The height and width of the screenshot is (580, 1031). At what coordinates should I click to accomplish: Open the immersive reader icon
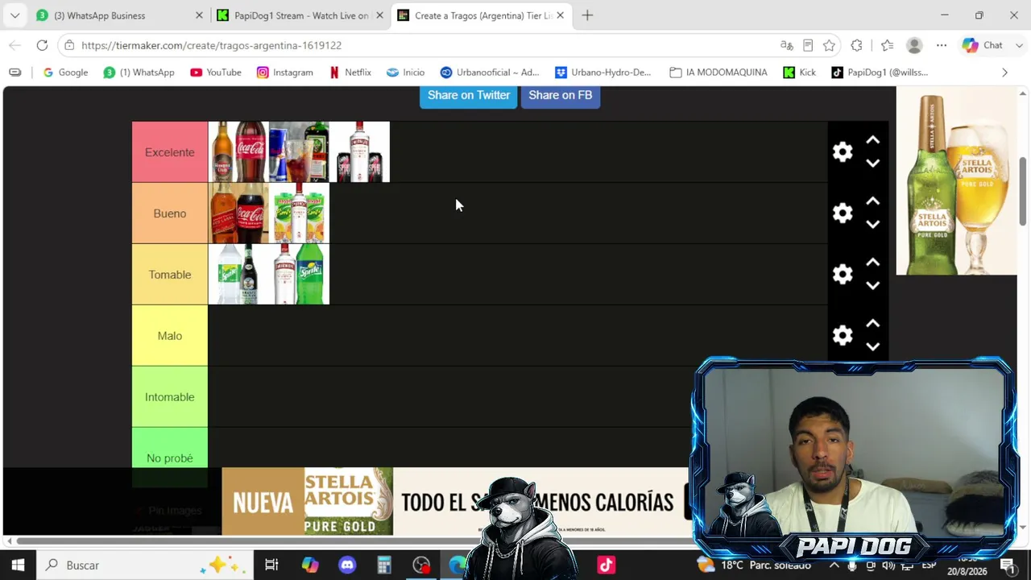click(x=808, y=45)
